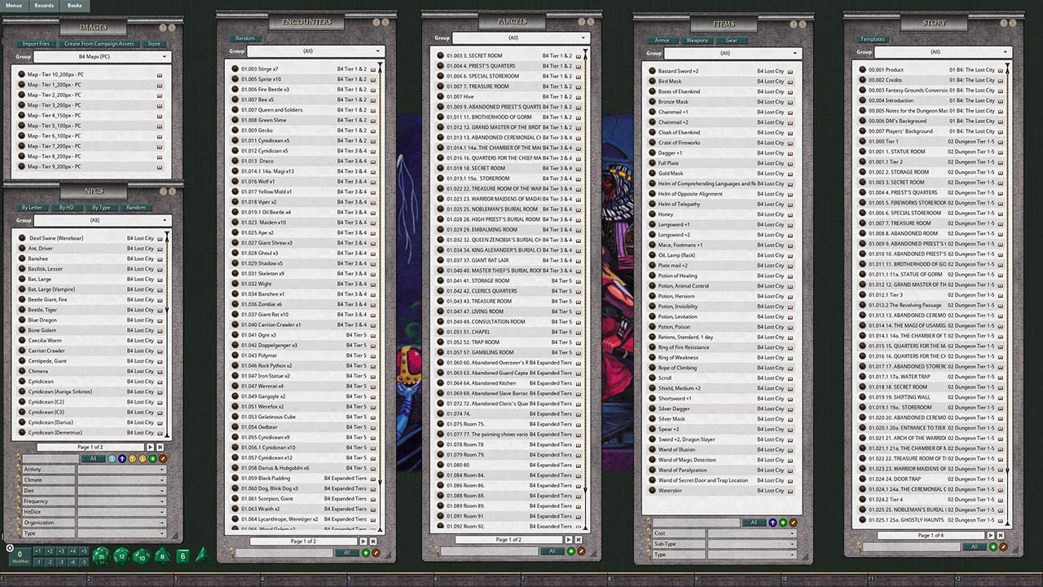1043x587 pixels.
Task: Open book link icon beside 01.063 Wraith x2
Action: coord(372,510)
